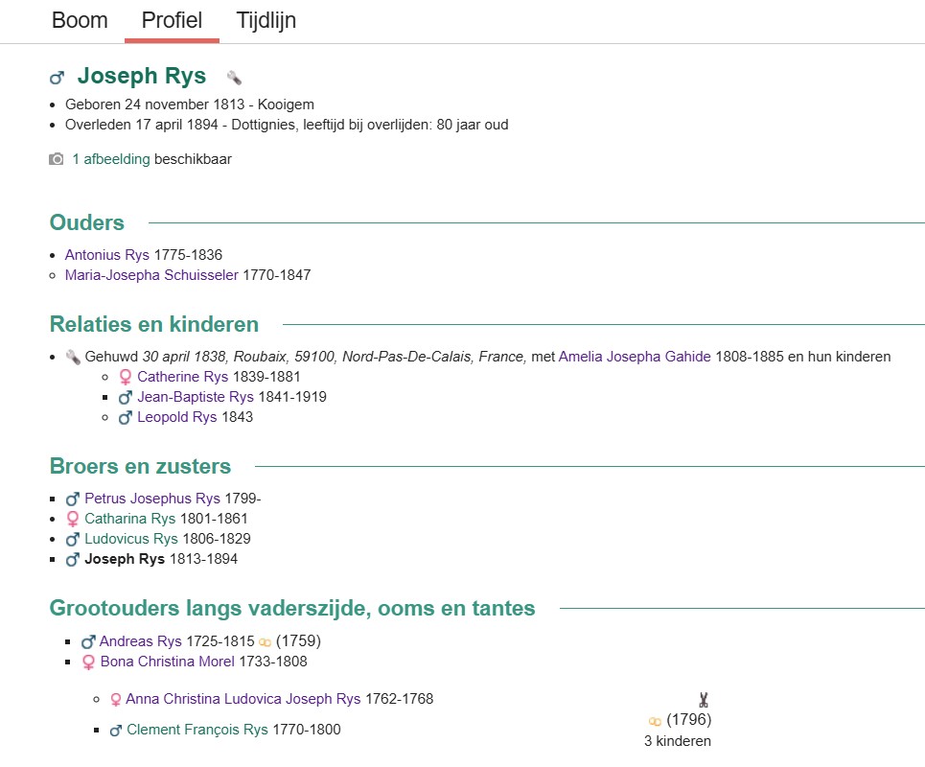Switch to the Boom tab
Viewport: 925px width, 767px height.
tap(80, 21)
